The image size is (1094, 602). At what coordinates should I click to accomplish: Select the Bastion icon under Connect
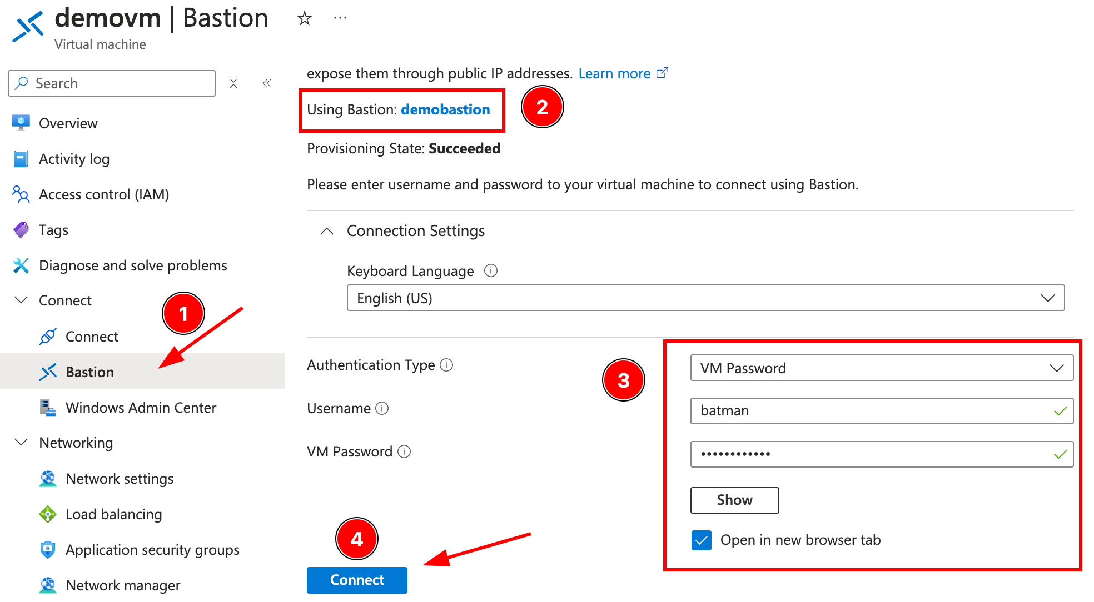[48, 371]
